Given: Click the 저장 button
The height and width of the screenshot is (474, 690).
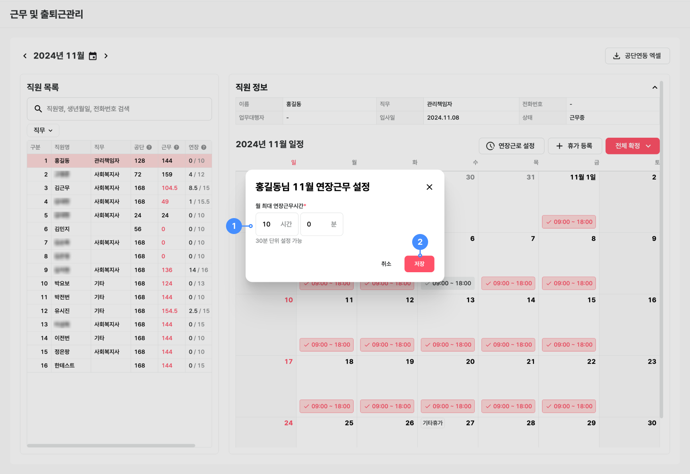Looking at the screenshot, I should 419,264.
